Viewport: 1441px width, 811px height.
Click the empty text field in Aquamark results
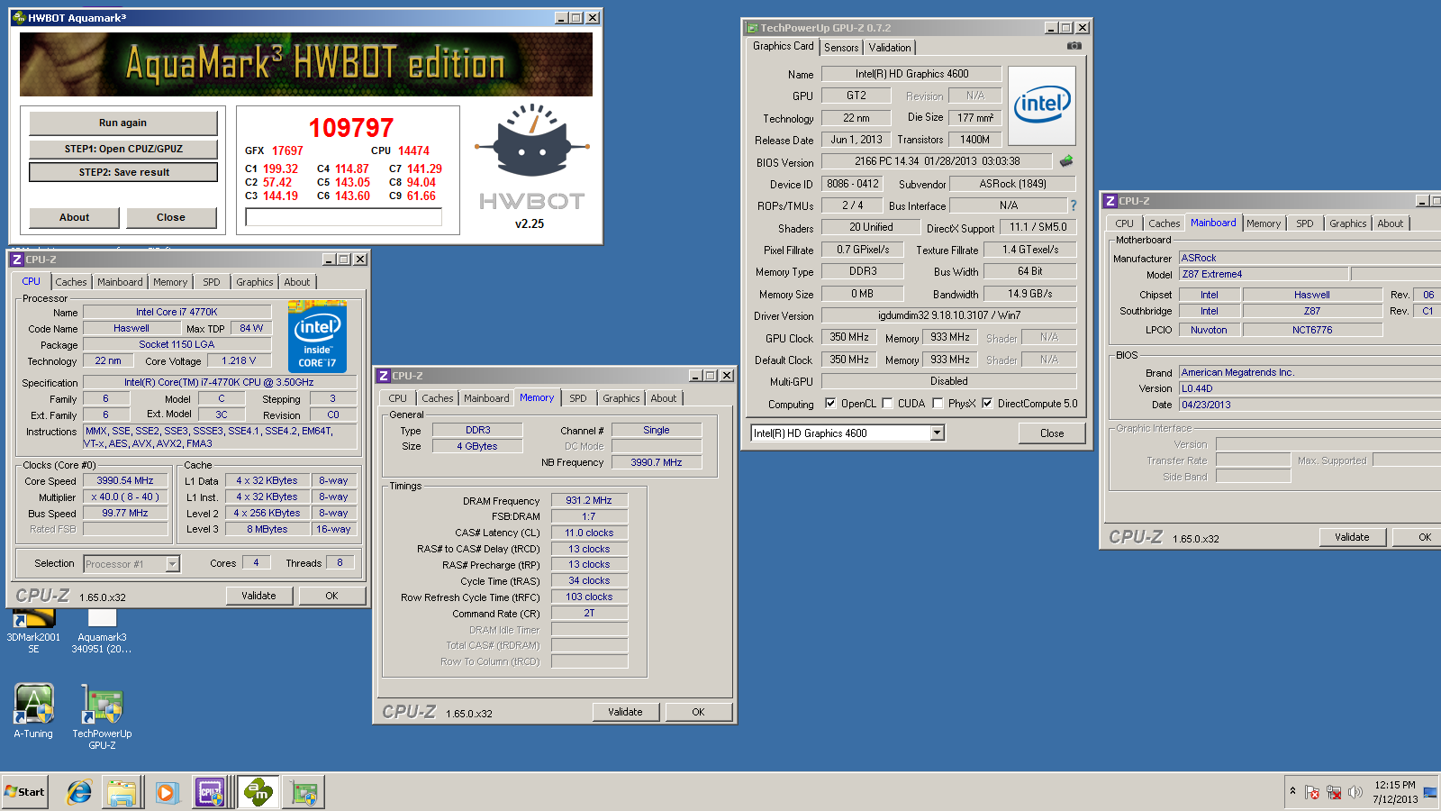344,217
